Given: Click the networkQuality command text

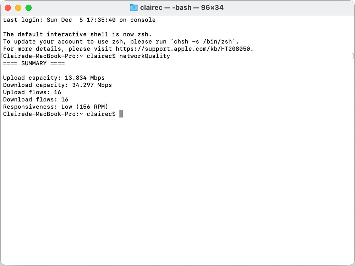Looking at the screenshot, I should coord(144,56).
